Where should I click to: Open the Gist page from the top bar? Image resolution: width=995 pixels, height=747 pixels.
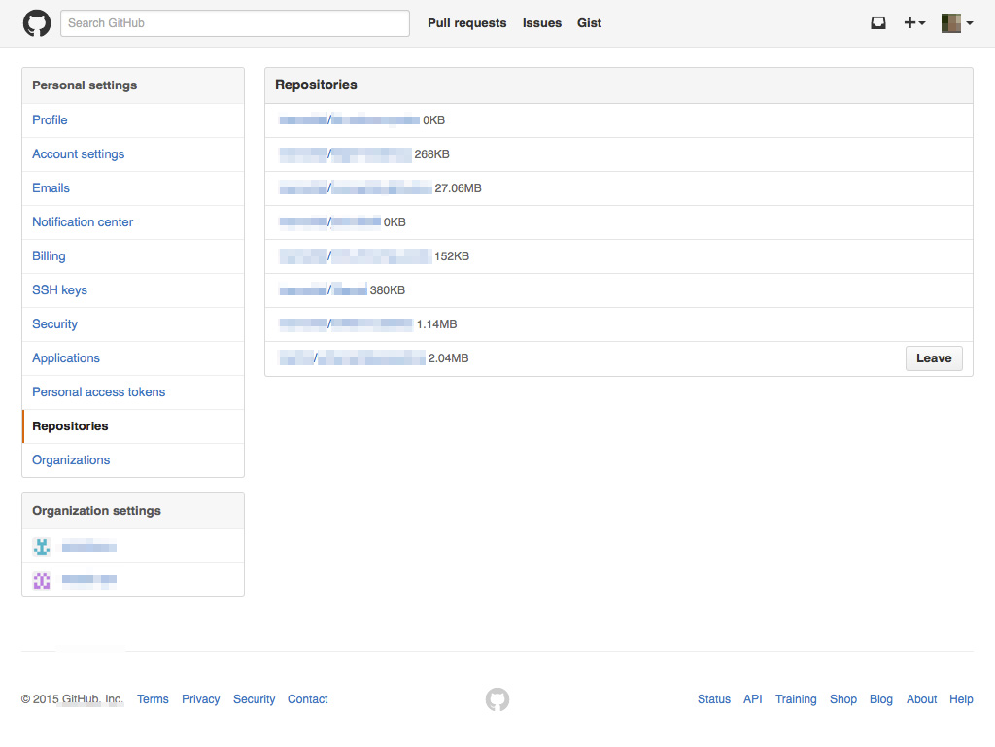(589, 22)
